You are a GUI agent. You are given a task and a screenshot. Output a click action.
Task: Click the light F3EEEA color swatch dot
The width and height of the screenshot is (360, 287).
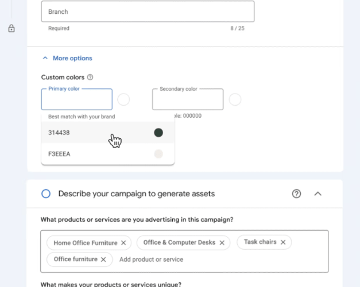(x=158, y=154)
